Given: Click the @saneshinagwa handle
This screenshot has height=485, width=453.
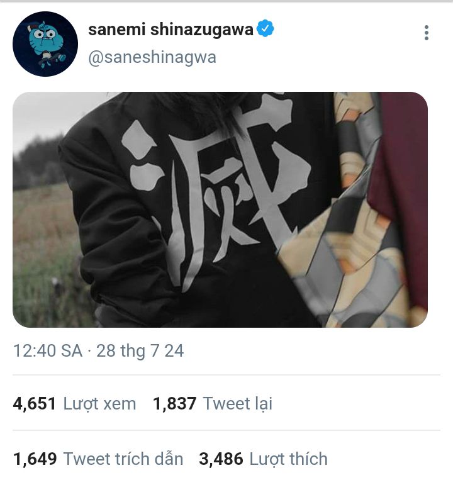Looking at the screenshot, I should tap(152, 57).
